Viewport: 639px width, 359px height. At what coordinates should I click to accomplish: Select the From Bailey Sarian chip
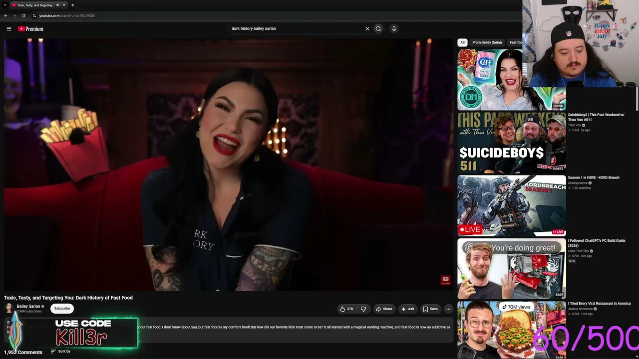(487, 42)
